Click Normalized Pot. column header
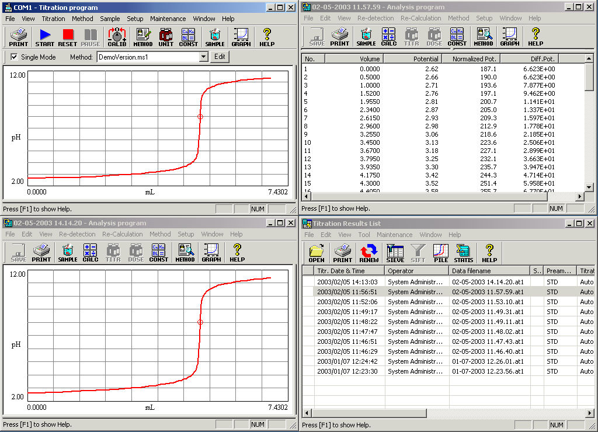The width and height of the screenshot is (598, 432). pyautogui.click(x=471, y=59)
